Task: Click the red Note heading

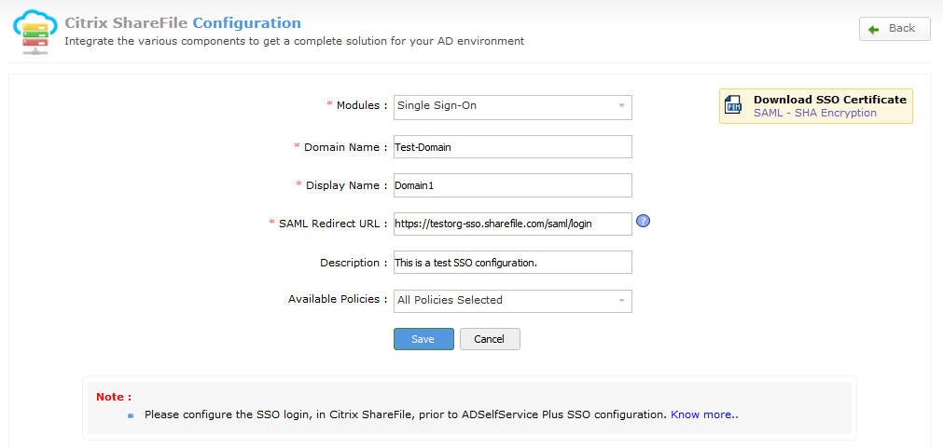Action: 114,397
